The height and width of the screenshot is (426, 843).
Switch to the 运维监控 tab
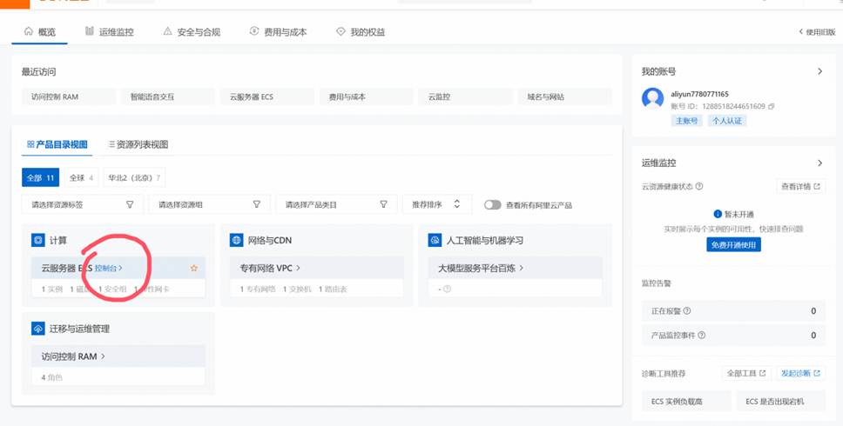point(110,32)
